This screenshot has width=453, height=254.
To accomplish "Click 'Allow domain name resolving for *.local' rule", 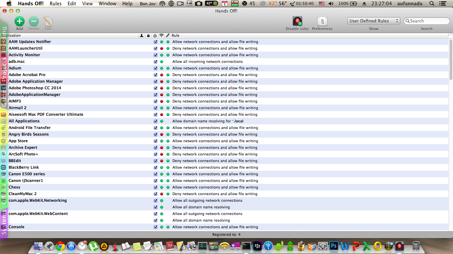I will click(x=208, y=121).
